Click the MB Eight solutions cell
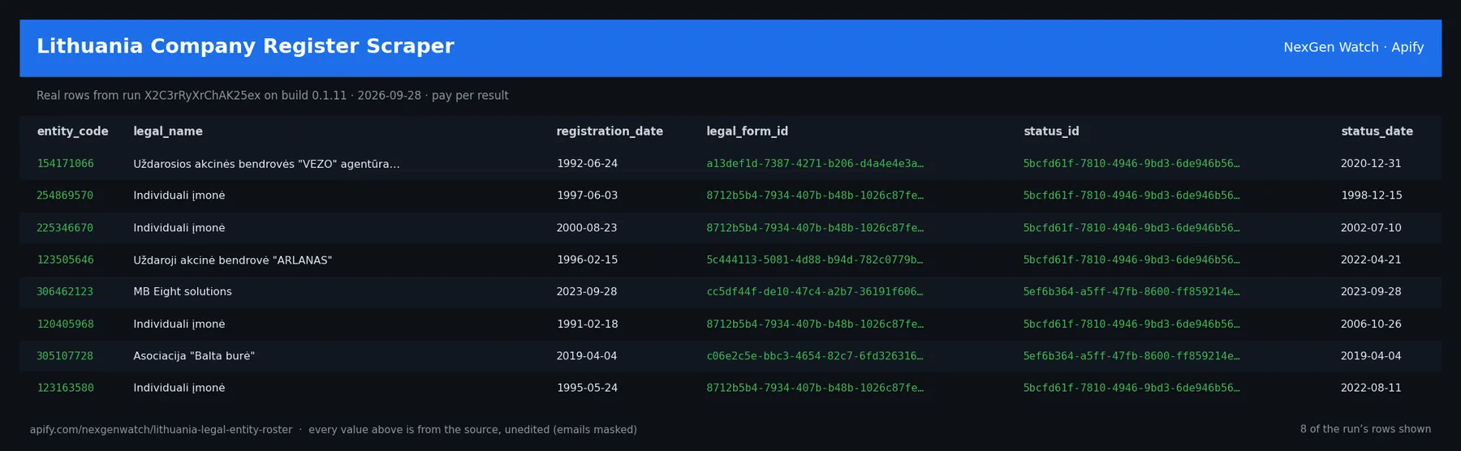The height and width of the screenshot is (451, 1461). 183,292
